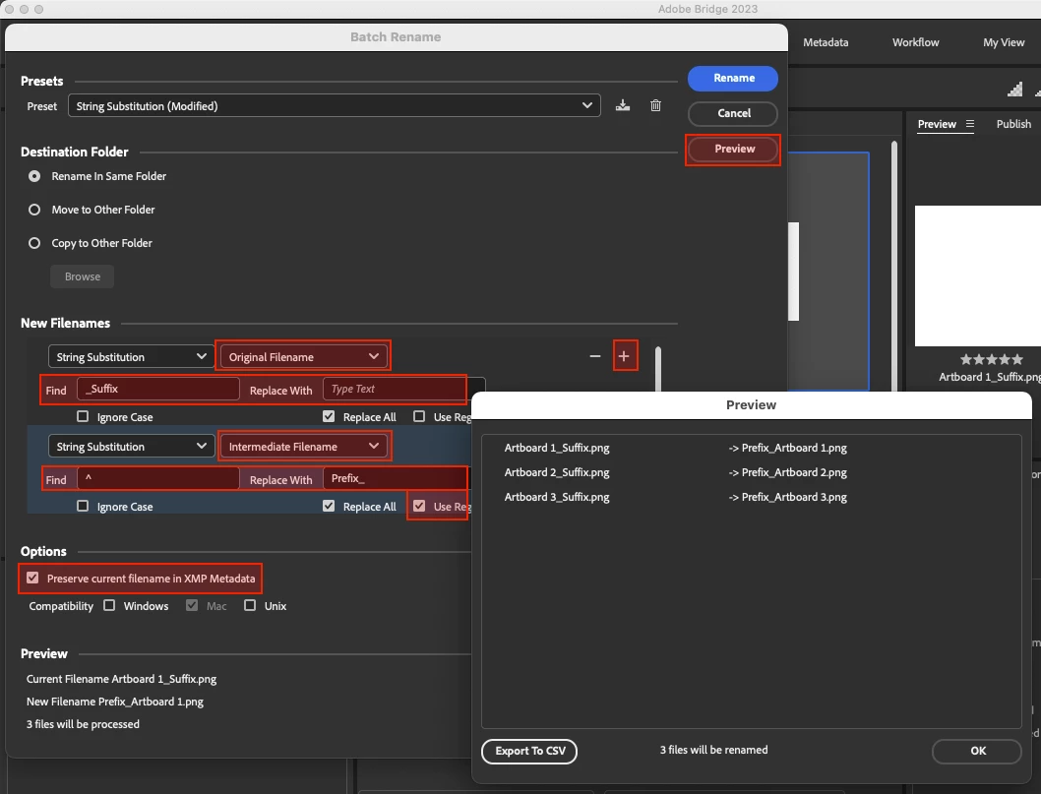Image resolution: width=1041 pixels, height=794 pixels.
Task: Add a new filename rule with plus
Action: [624, 356]
